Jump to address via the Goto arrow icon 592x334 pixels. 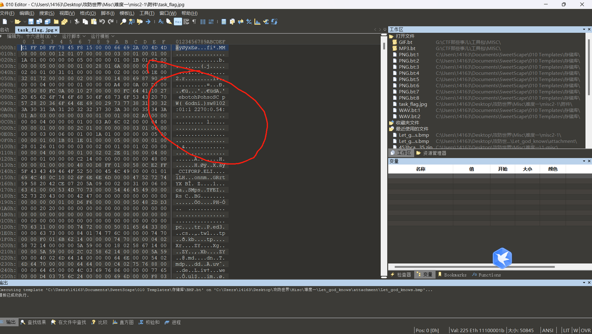(x=148, y=21)
